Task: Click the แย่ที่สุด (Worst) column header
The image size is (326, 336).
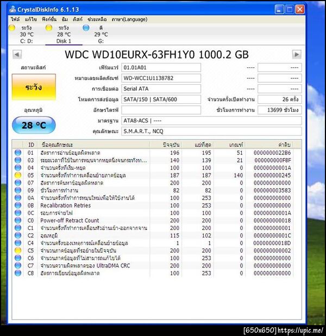Action: (x=197, y=145)
